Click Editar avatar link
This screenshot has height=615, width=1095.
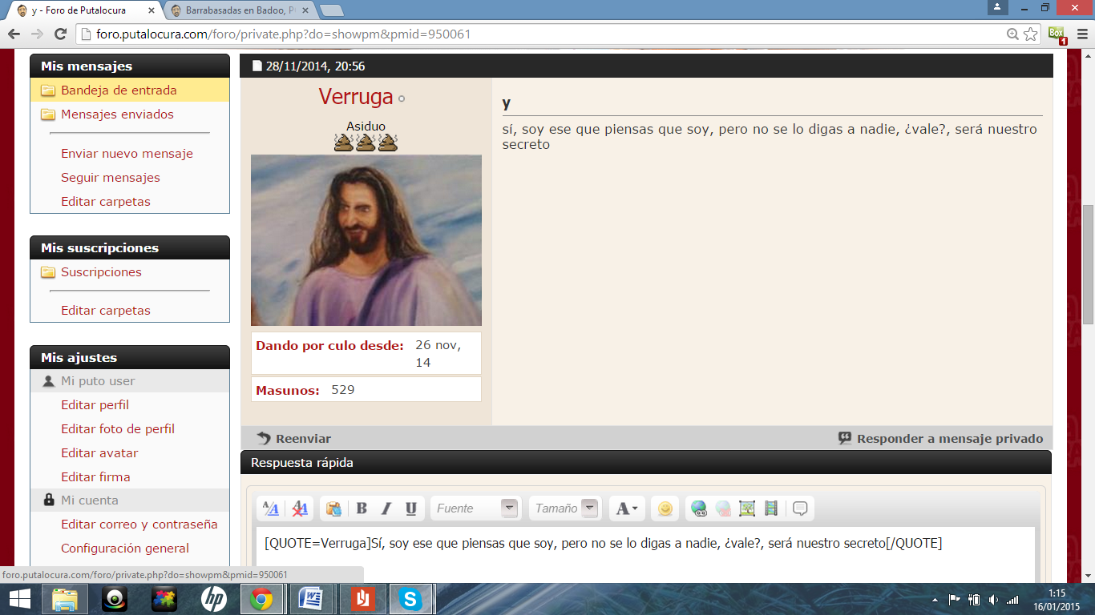coord(99,453)
